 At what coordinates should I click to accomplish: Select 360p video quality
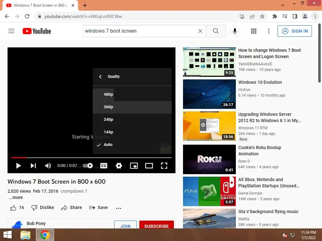(x=132, y=107)
